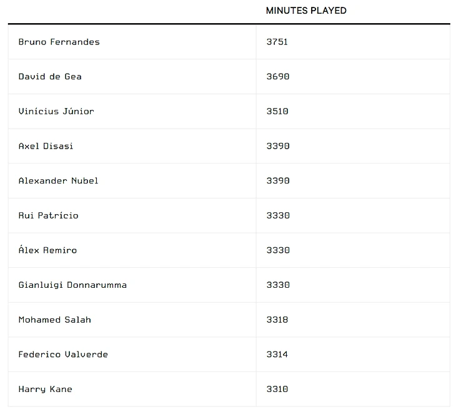456x412 pixels.
Task: Select the 3314 minutes cell
Action: pyautogui.click(x=277, y=355)
